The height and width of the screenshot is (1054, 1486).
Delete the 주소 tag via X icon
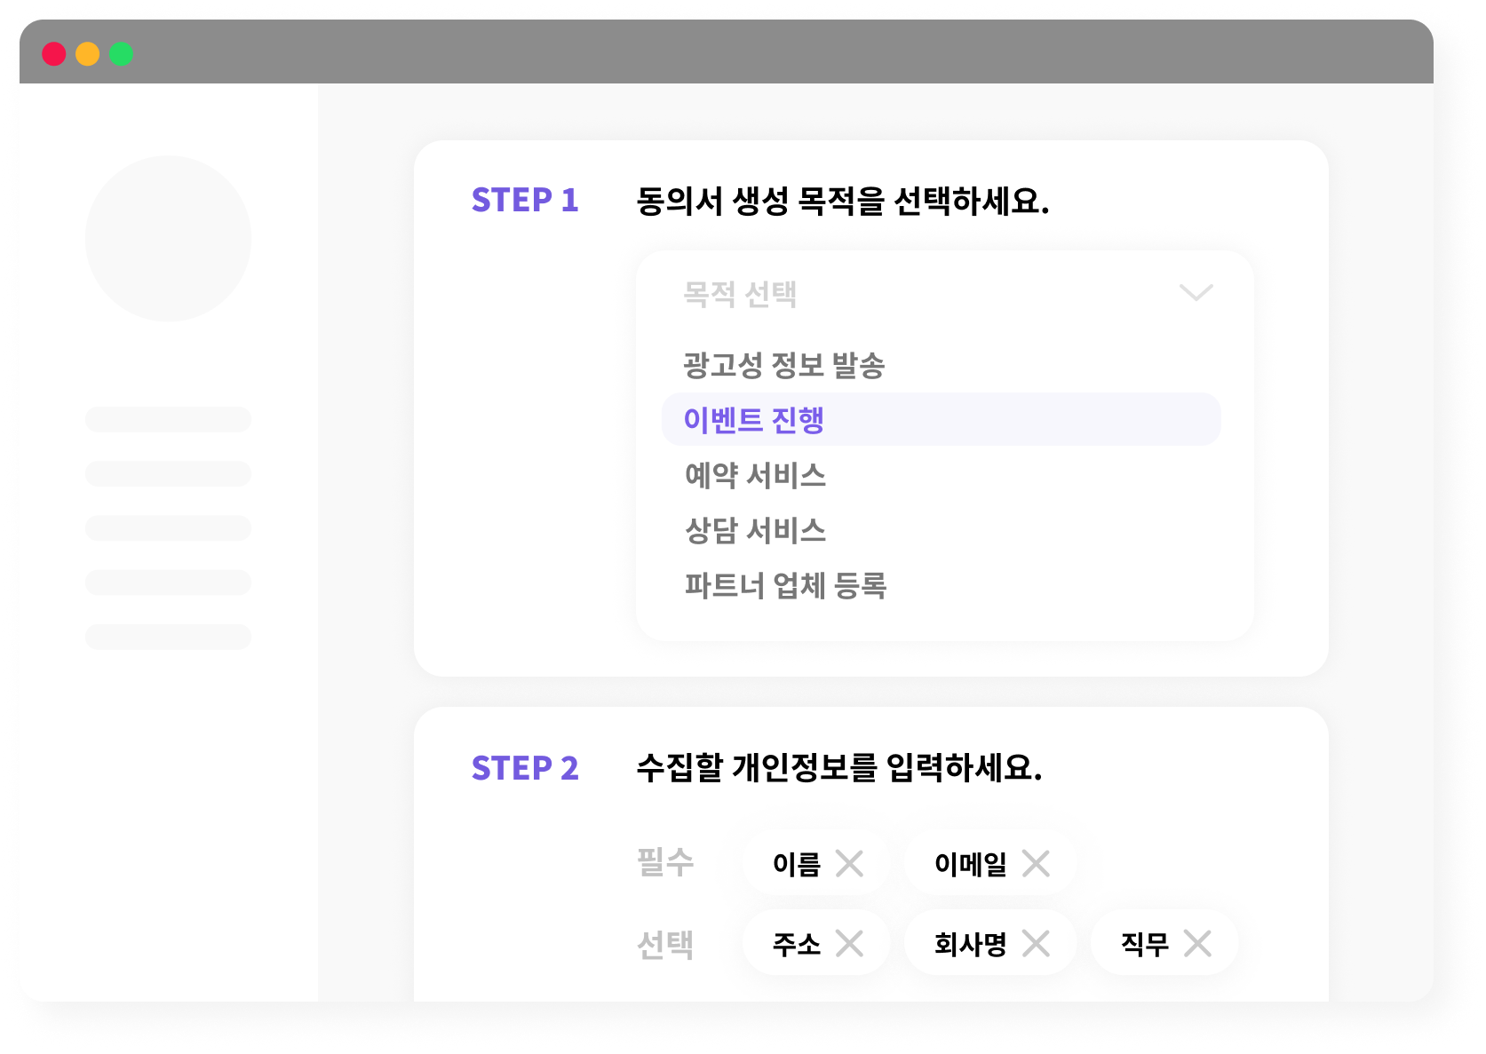(x=849, y=943)
